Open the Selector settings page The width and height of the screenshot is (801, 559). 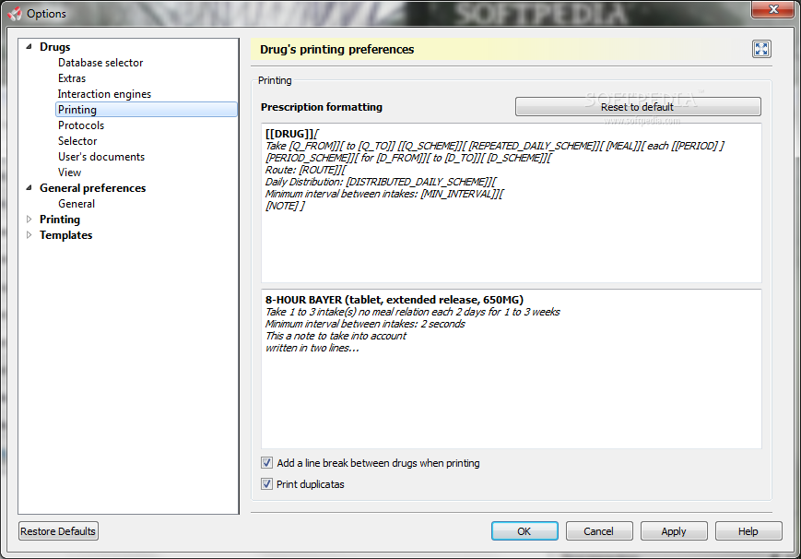[x=77, y=140]
